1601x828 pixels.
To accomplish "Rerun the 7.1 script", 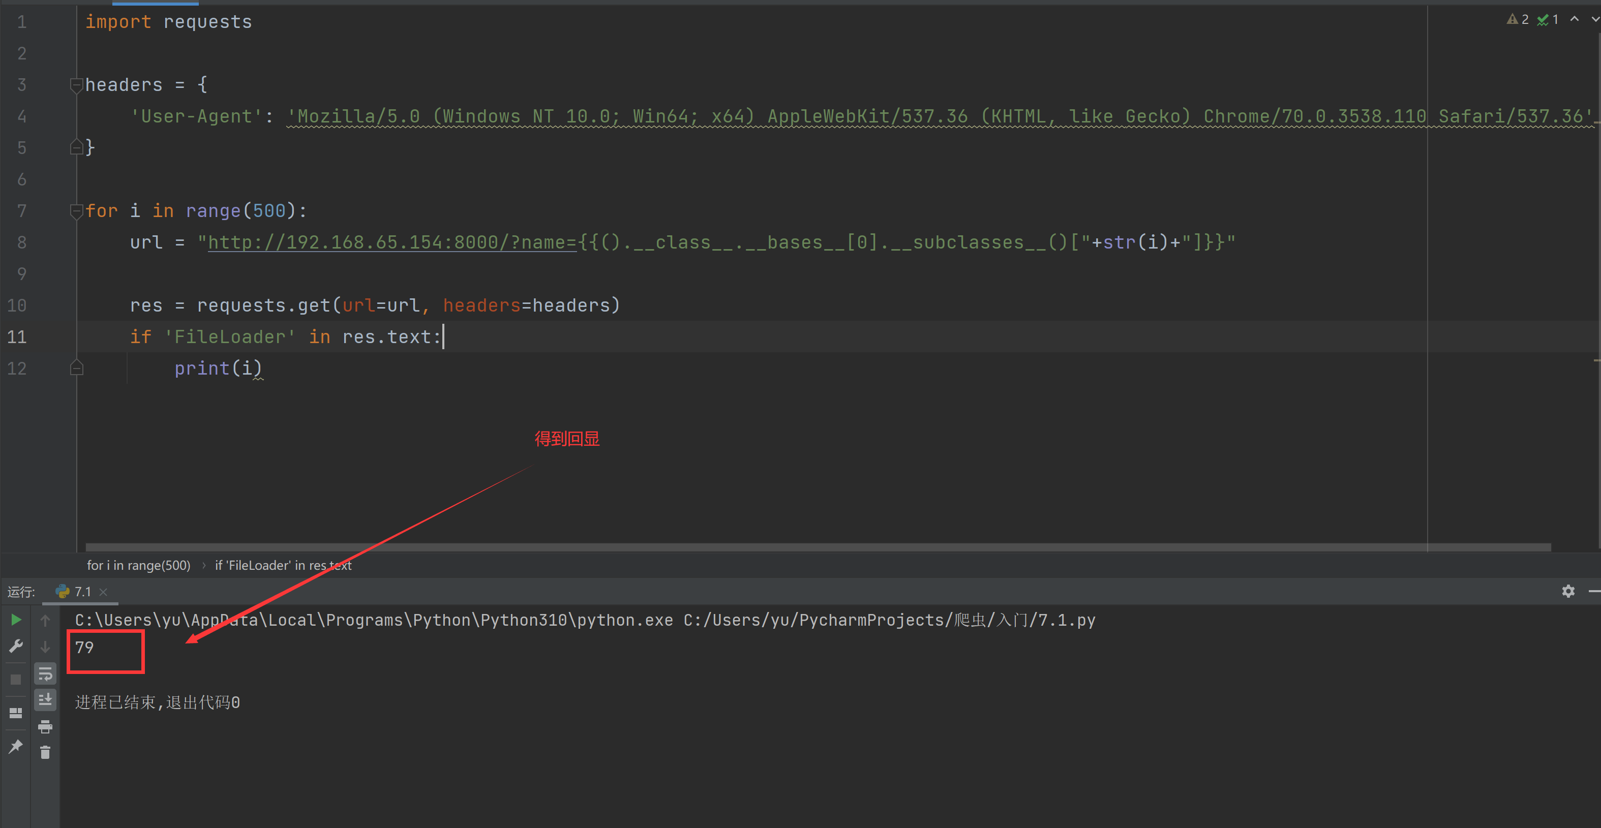I will point(16,619).
